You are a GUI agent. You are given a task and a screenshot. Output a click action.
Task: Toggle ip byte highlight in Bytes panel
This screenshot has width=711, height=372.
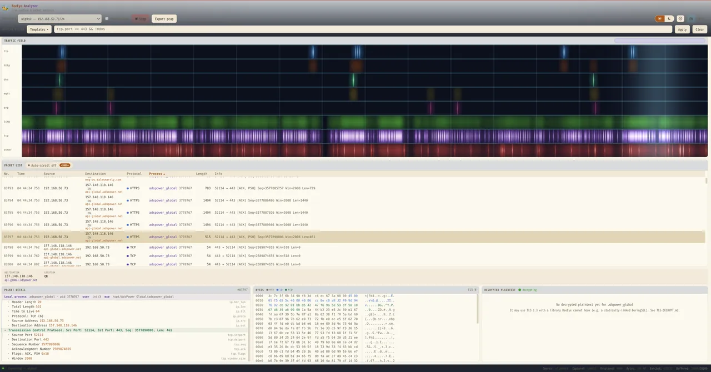coord(281,290)
